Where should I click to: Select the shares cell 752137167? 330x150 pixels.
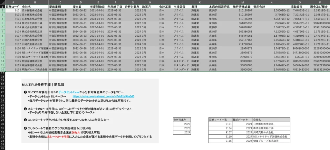point(243,40)
